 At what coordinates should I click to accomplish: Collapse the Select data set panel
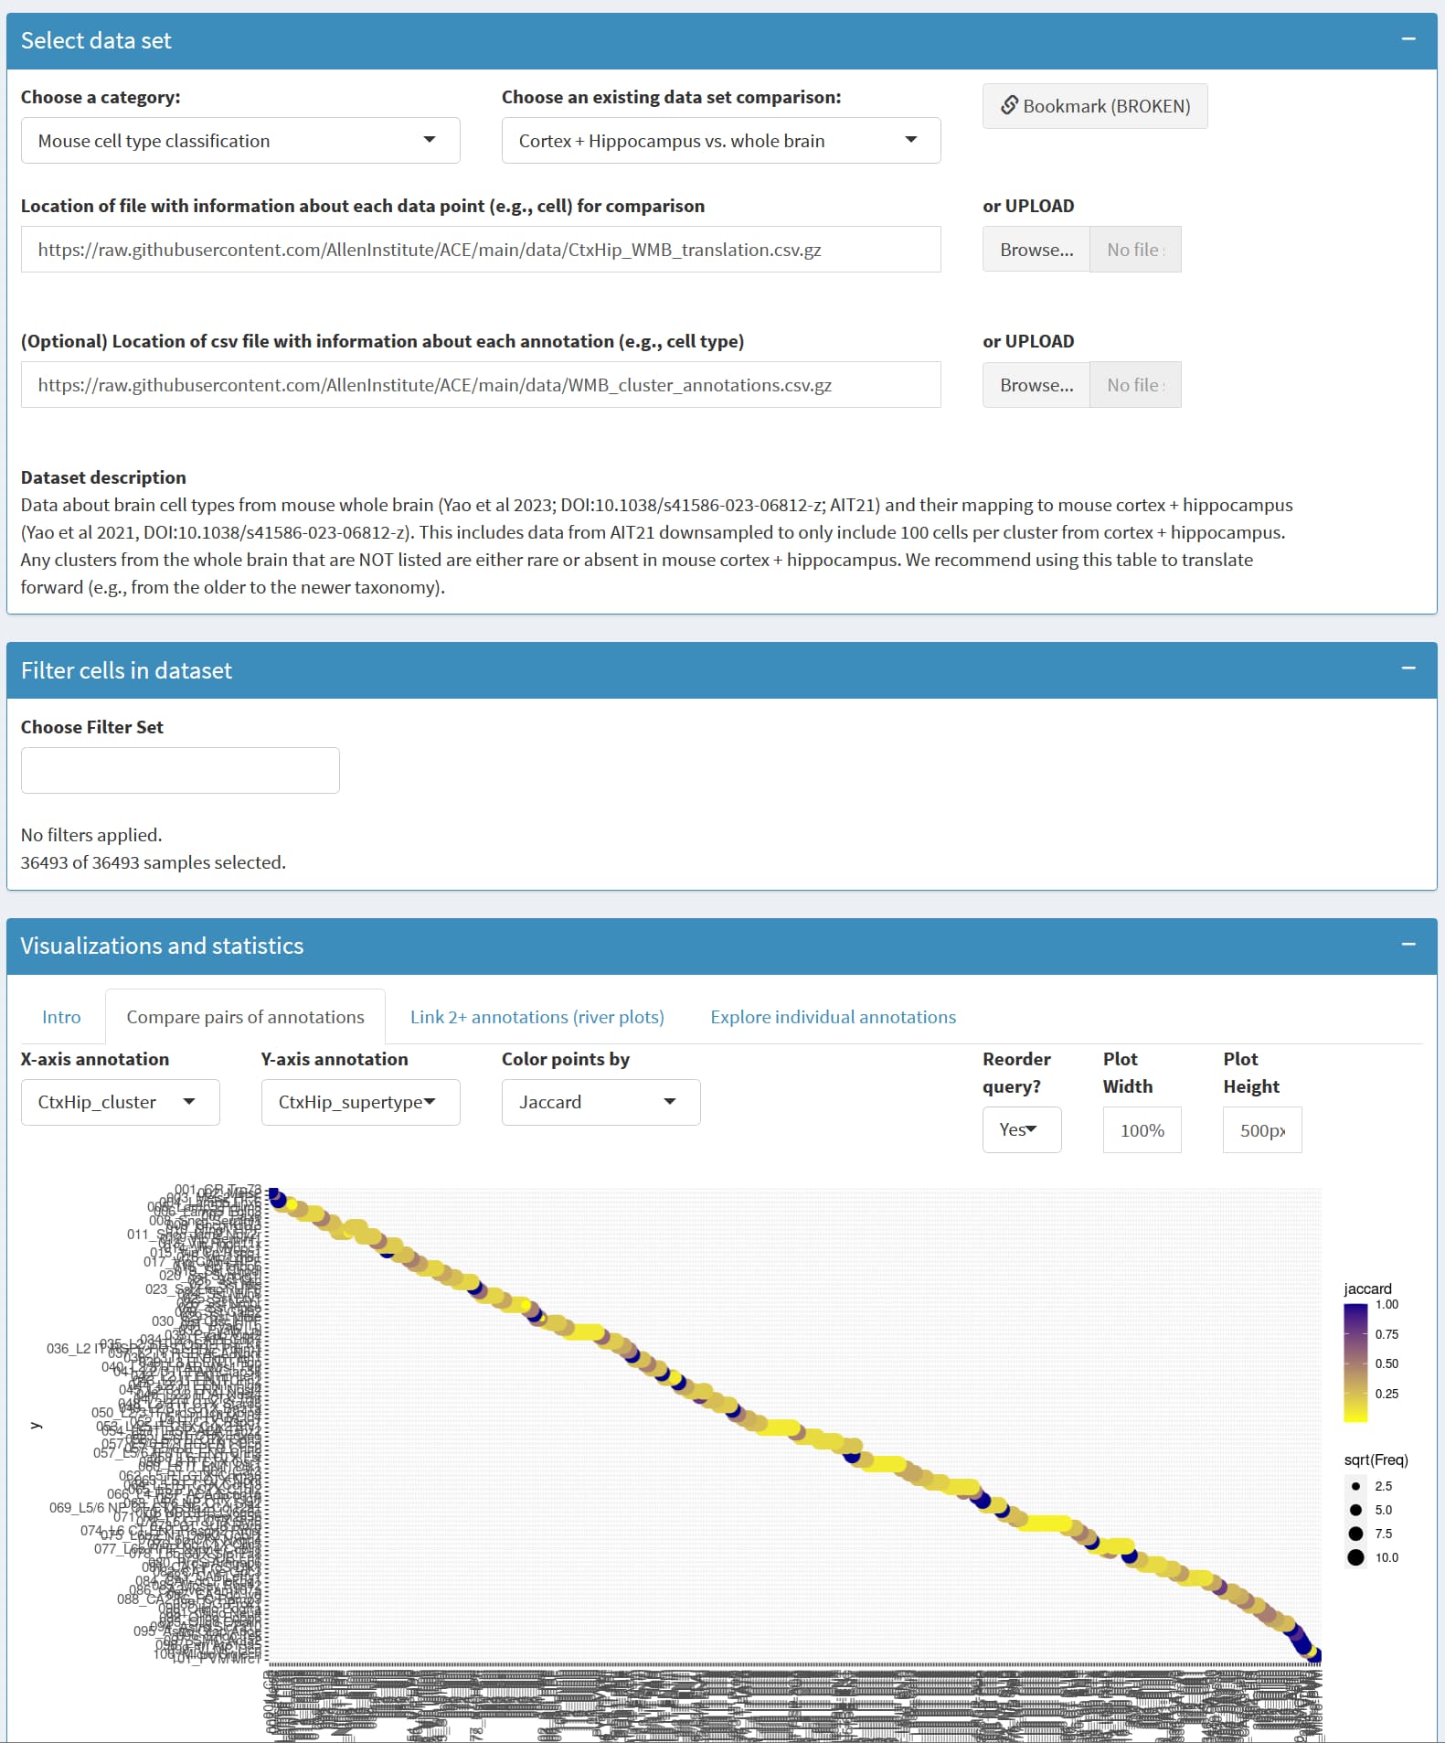click(x=1408, y=39)
